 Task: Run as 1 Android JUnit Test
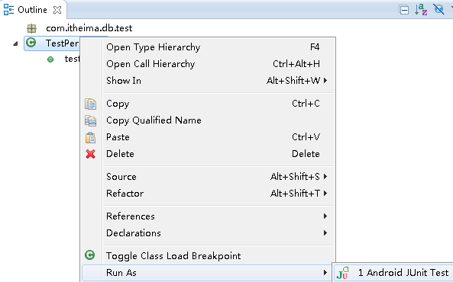(x=393, y=273)
